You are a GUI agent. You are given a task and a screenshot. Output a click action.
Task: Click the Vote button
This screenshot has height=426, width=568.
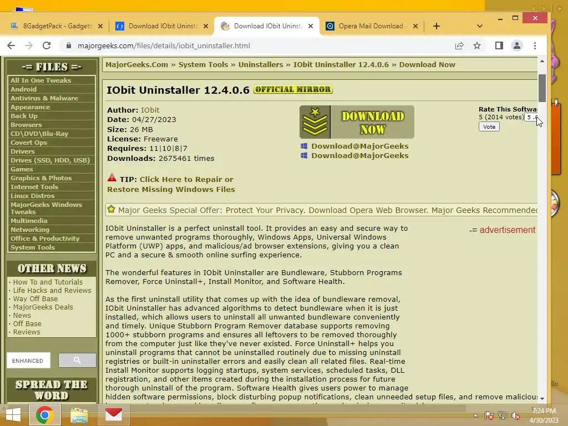click(489, 127)
